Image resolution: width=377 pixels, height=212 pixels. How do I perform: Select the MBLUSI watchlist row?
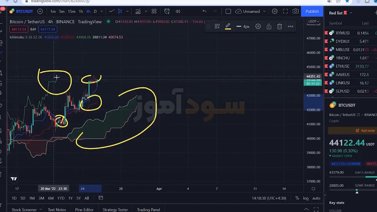[x=351, y=50]
